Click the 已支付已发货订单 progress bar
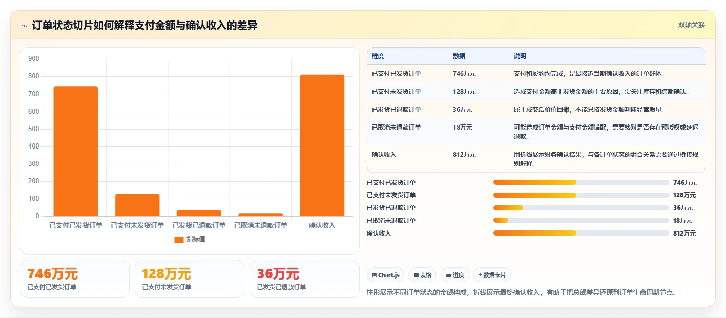The width and height of the screenshot is (726, 318). pos(581,182)
